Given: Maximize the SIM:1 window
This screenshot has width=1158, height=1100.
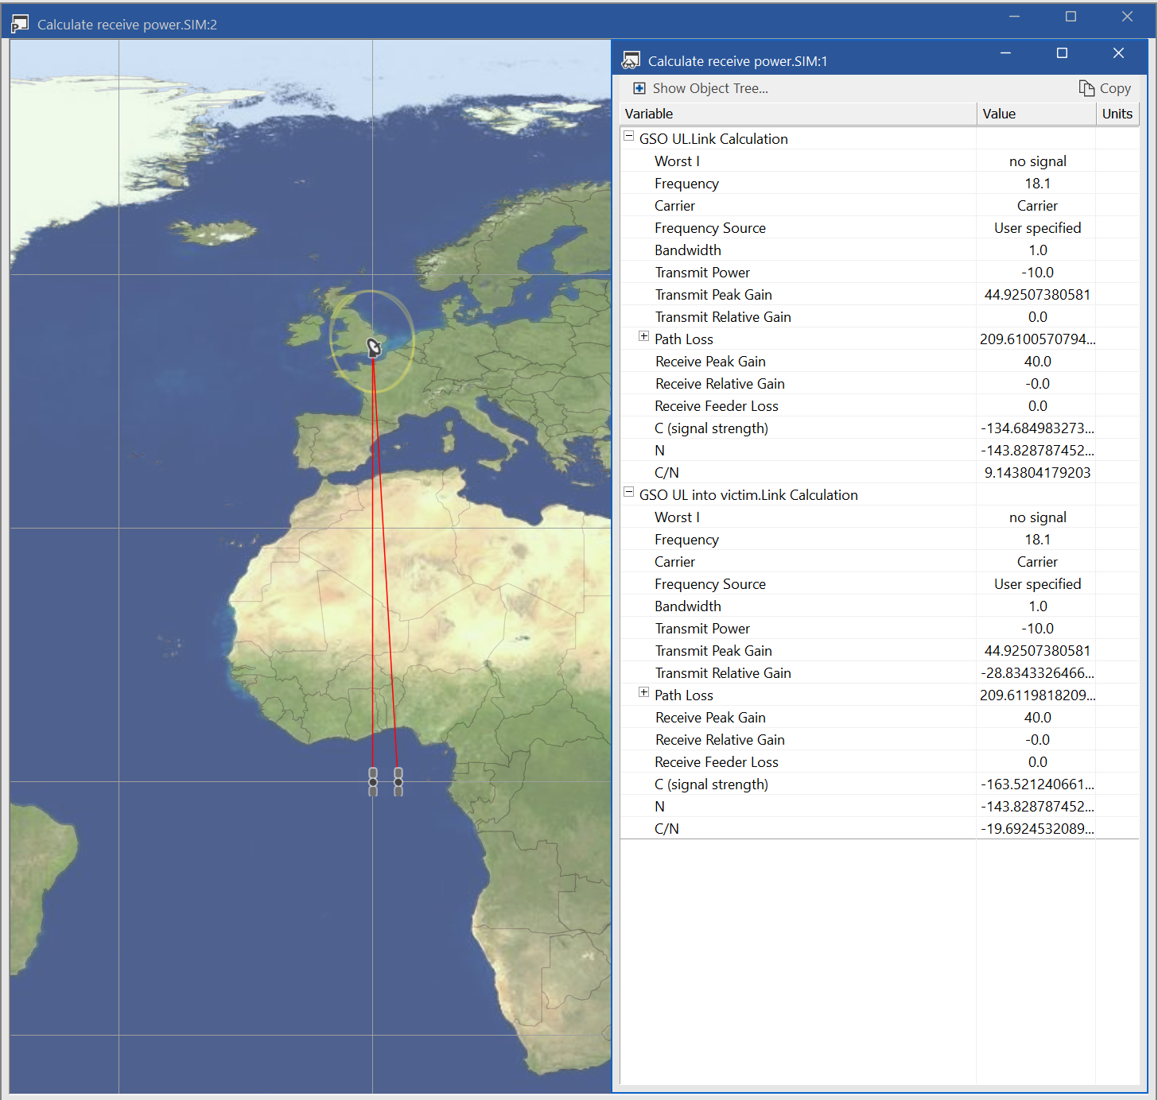Looking at the screenshot, I should click(x=1062, y=52).
